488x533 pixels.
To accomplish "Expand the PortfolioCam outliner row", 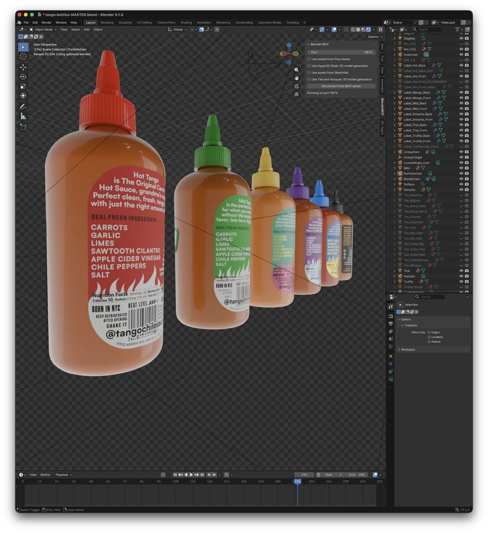I will click(x=394, y=174).
